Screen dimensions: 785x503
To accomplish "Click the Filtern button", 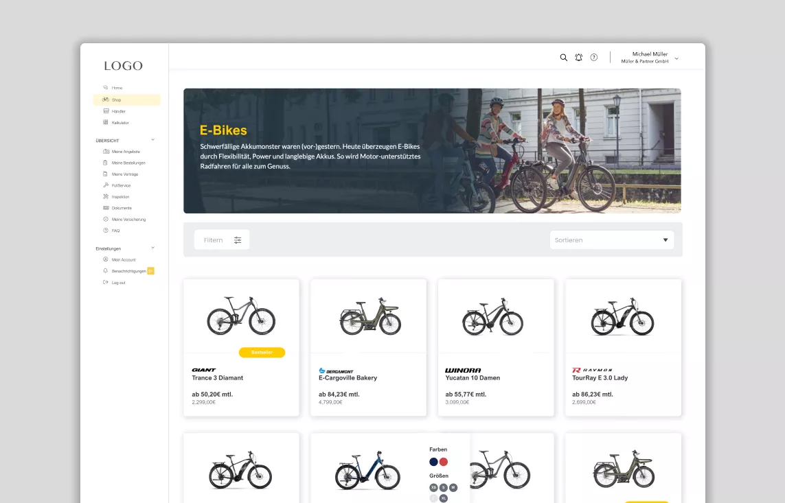I will coord(222,240).
